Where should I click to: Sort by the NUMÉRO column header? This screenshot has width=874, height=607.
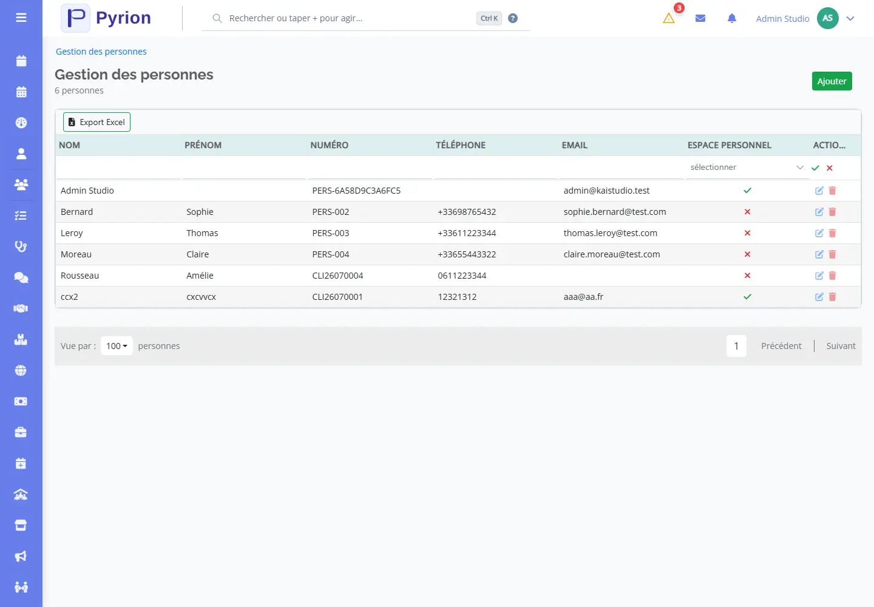click(x=330, y=145)
